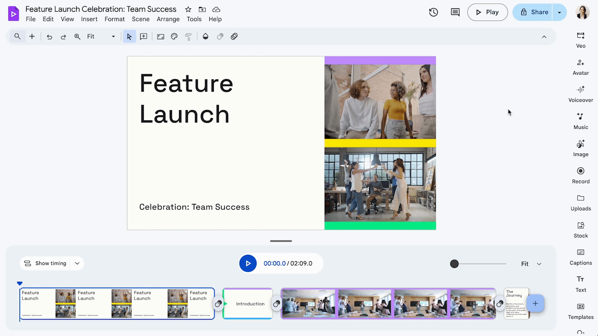Browse Stock media library
This screenshot has width=598, height=336.
580,230
